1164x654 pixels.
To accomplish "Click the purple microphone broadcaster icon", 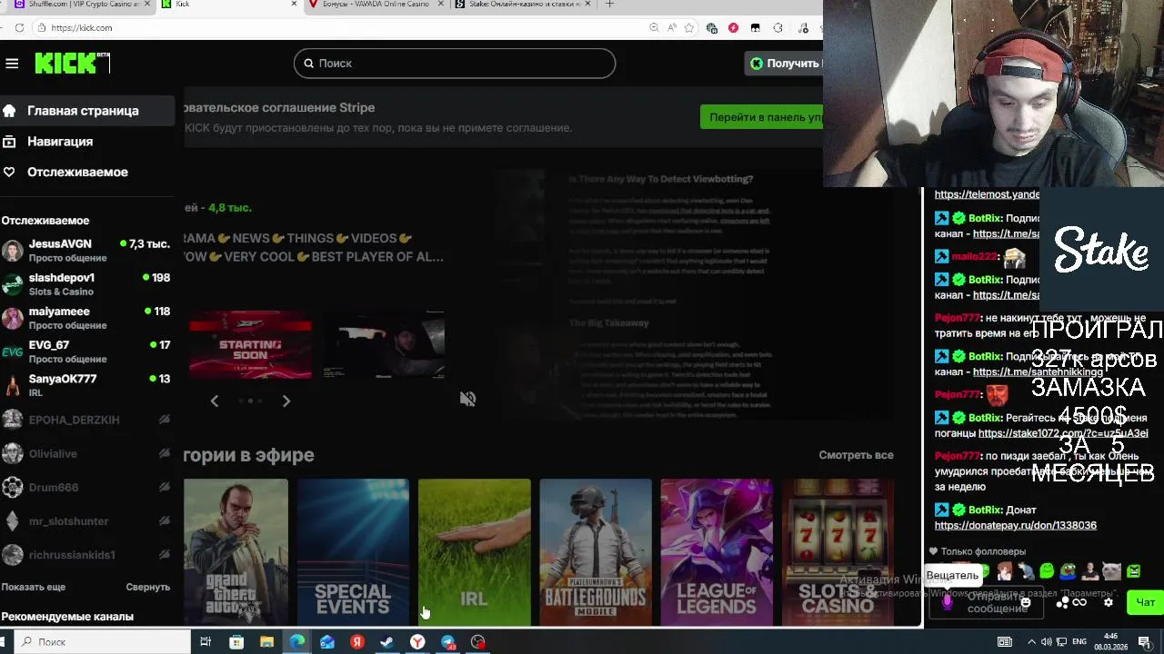I will (948, 602).
